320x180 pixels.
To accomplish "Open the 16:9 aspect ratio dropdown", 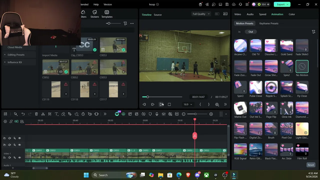I will coord(188,104).
